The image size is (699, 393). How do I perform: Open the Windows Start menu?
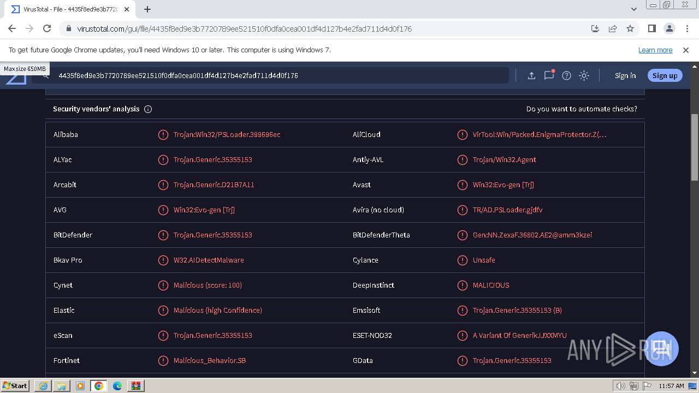[x=15, y=385]
